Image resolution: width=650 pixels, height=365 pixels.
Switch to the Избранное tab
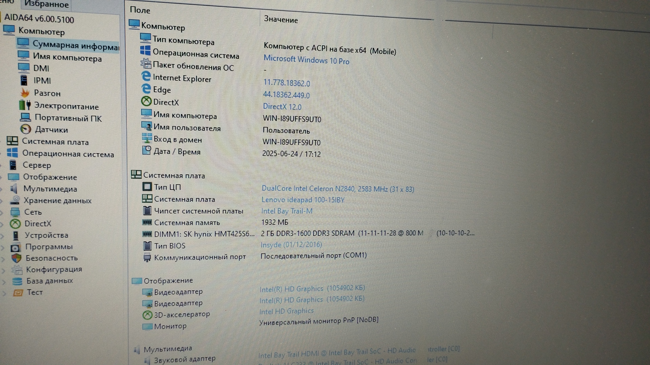46,4
